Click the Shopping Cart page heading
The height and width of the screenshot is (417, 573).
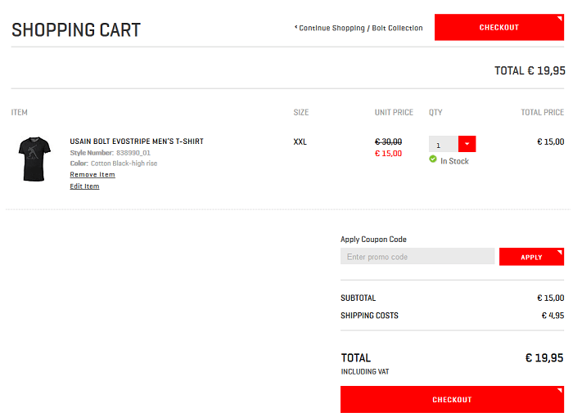coord(76,30)
